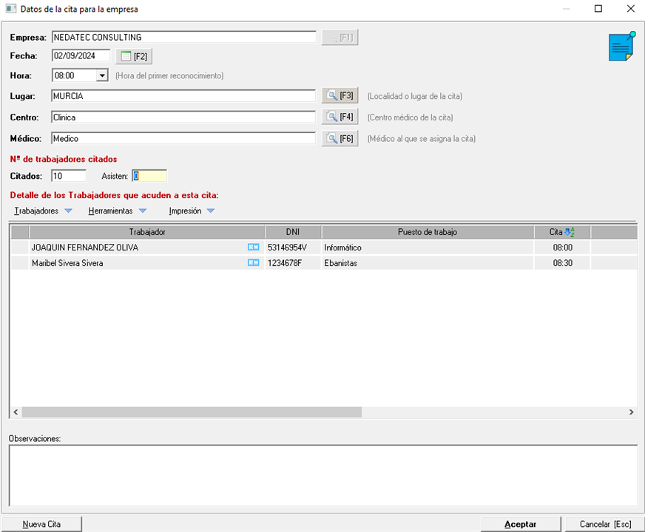The width and height of the screenshot is (645, 532).
Task: Click the Centro field containing Clinica
Action: 183,117
